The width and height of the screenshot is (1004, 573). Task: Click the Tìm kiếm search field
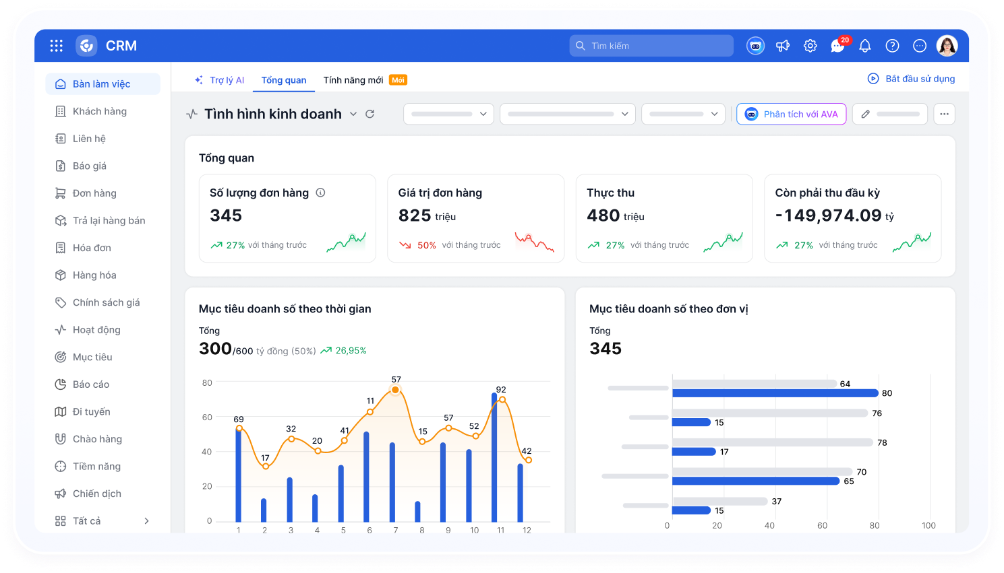pyautogui.click(x=651, y=46)
